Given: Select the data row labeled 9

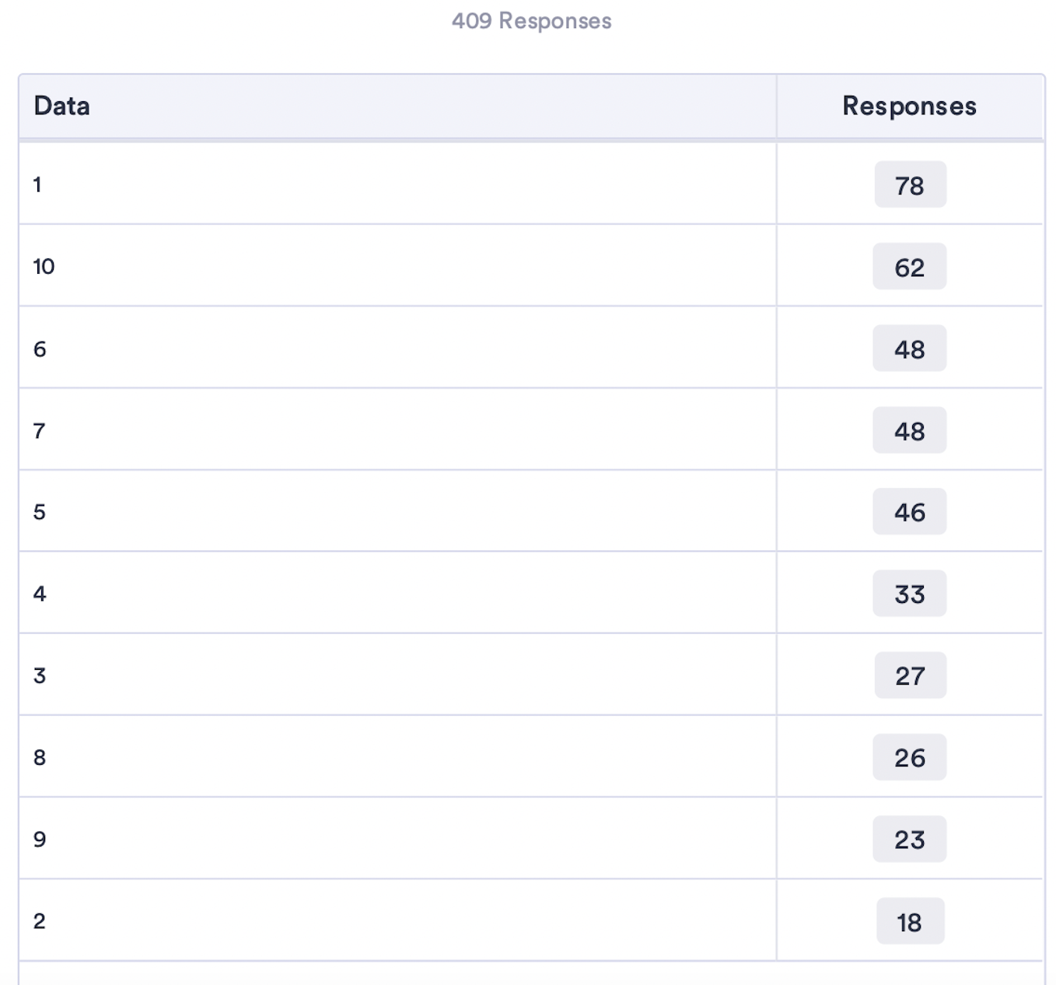Looking at the screenshot, I should click(531, 839).
